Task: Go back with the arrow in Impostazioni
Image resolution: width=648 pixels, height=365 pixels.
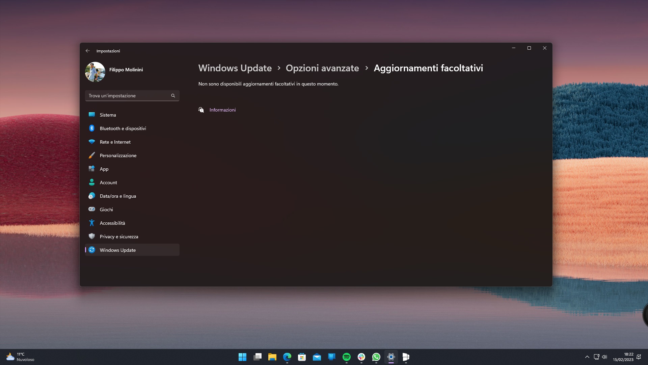Action: pos(88,51)
